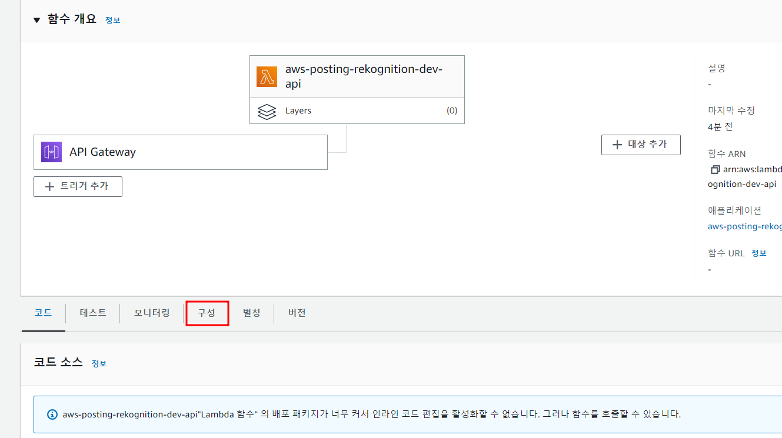Switch to the 구성 tab
Image resolution: width=782 pixels, height=438 pixels.
[x=207, y=313]
